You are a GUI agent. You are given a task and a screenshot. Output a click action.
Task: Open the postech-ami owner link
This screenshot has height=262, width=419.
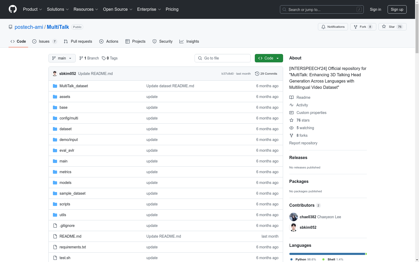click(29, 27)
